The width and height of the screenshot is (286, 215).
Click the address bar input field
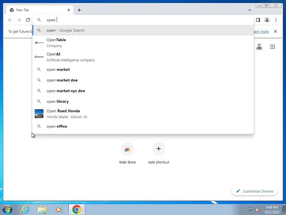coord(143,20)
